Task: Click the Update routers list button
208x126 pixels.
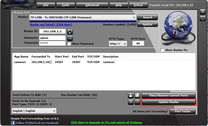Action: tap(147, 25)
